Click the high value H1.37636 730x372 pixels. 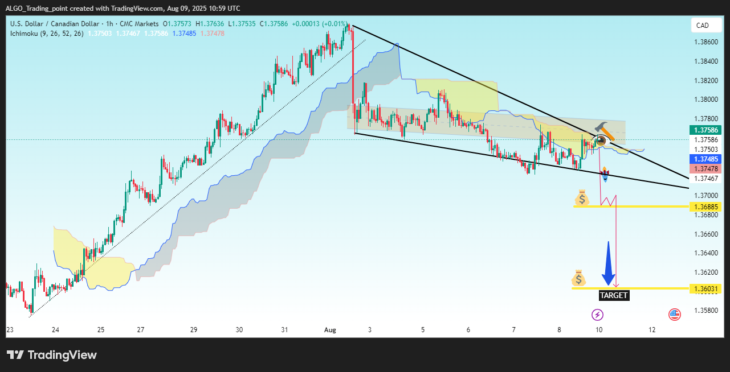[x=210, y=24]
